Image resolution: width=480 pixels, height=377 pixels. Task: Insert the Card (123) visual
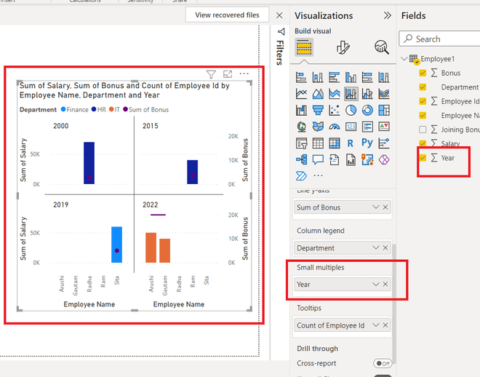tap(351, 127)
